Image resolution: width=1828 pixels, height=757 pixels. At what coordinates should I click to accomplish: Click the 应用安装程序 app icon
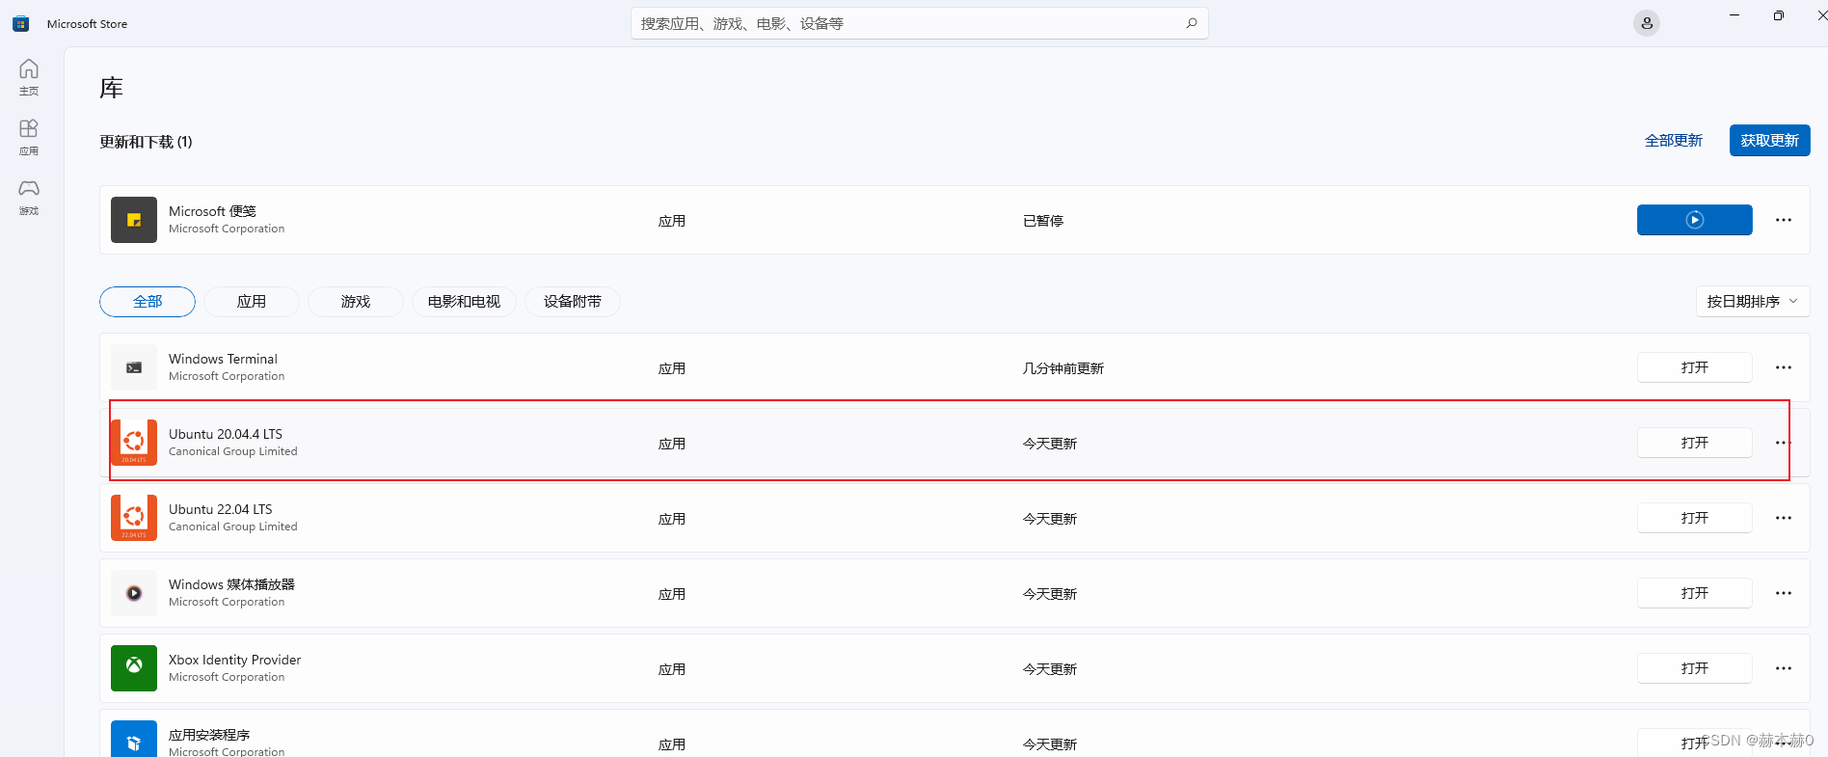tap(134, 740)
